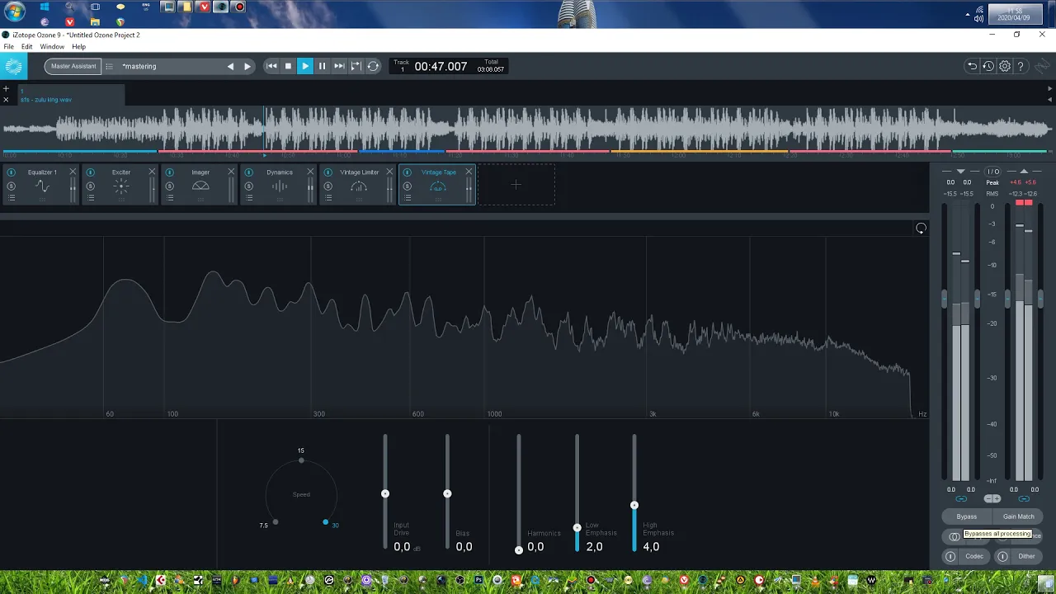Open the preset list icon beside mastering

[x=109, y=67]
